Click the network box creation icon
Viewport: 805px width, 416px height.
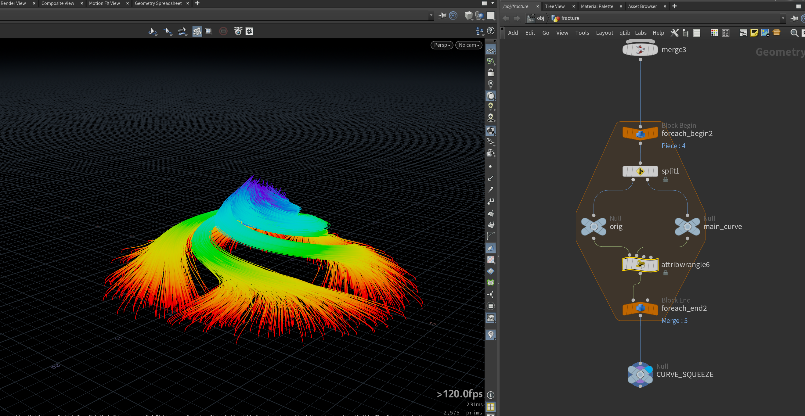pyautogui.click(x=743, y=33)
